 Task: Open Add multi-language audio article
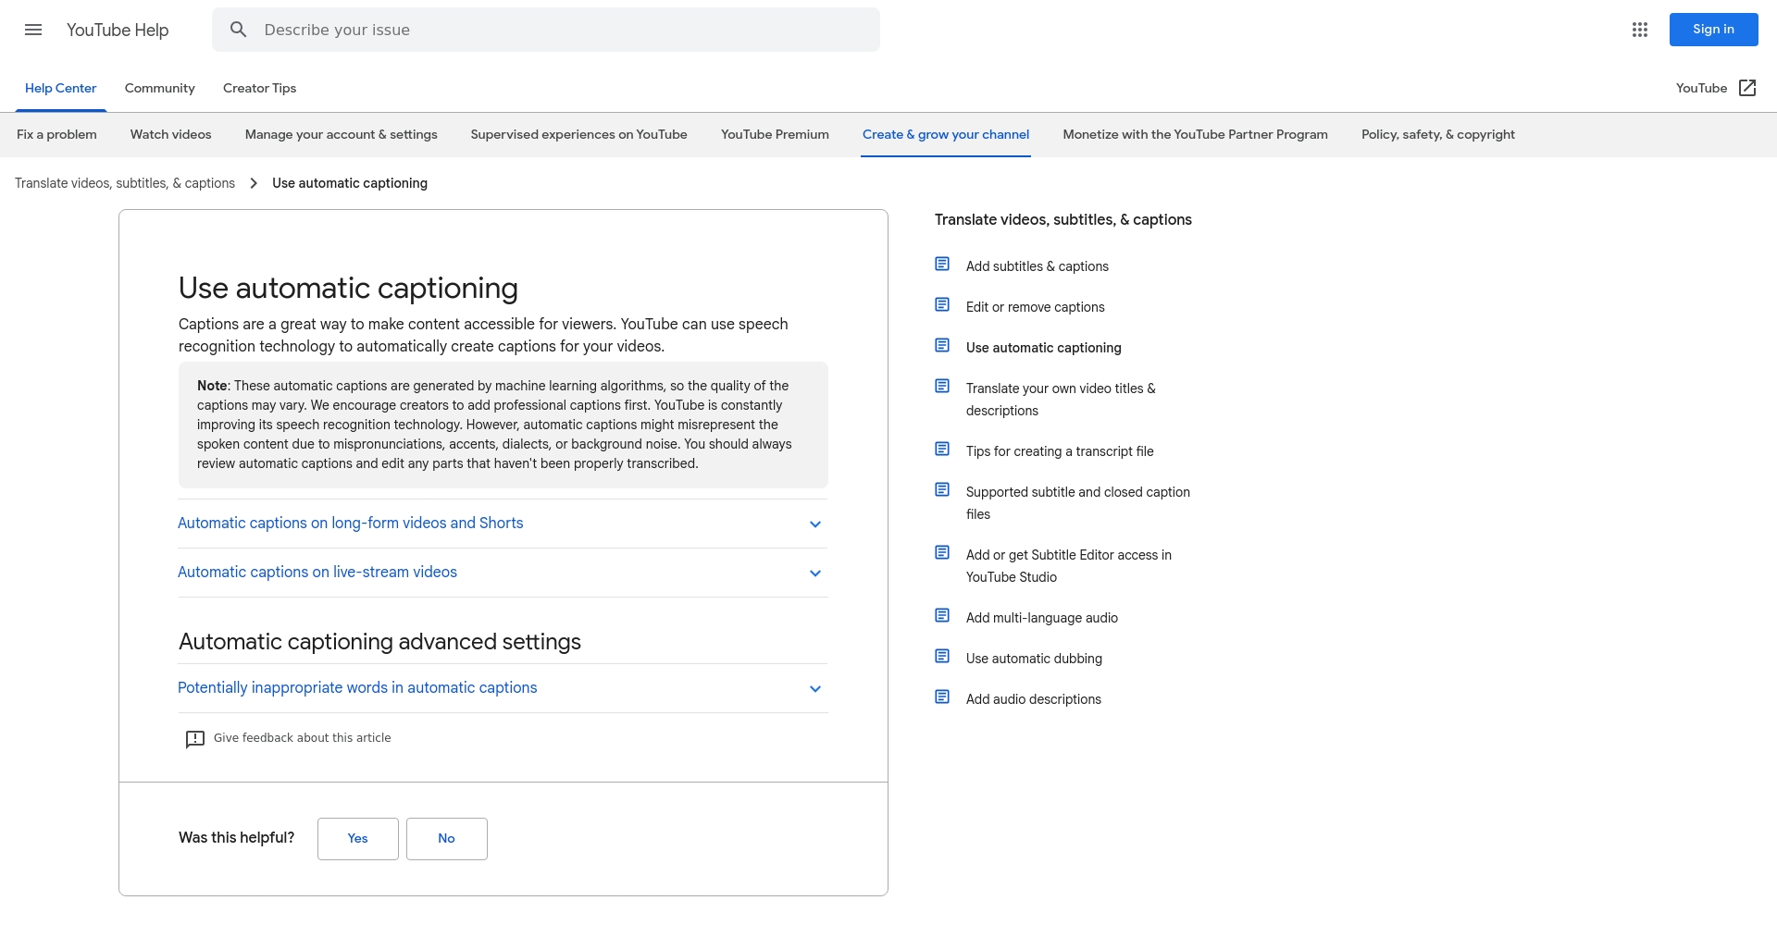click(x=1042, y=618)
